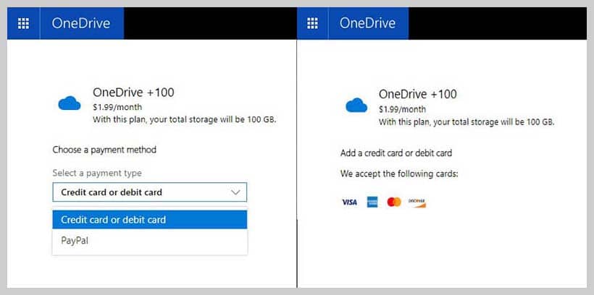594x295 pixels.
Task: Expand the payment type dropdown chevron
Action: pyautogui.click(x=235, y=192)
